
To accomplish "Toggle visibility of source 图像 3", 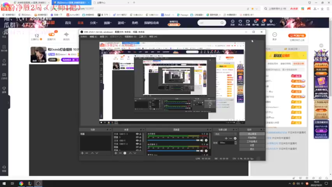I will click(x=137, y=137).
